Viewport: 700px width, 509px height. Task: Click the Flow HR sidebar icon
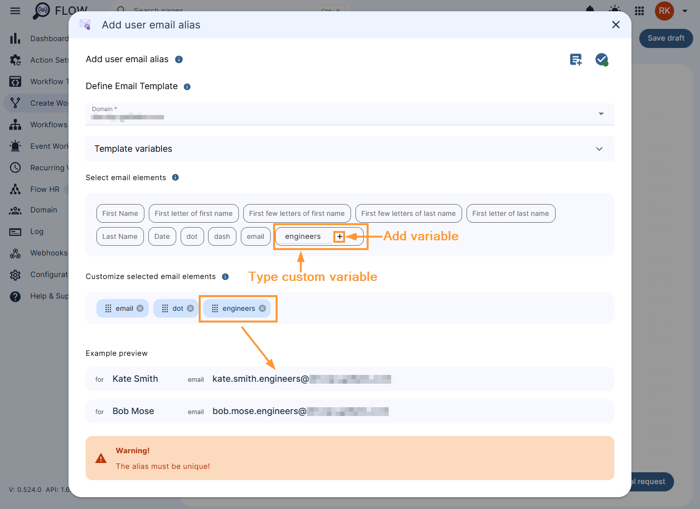(x=15, y=189)
